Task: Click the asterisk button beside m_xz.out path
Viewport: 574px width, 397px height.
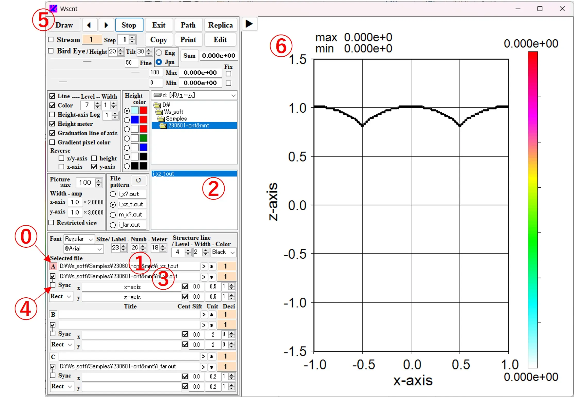Action: pos(212,277)
